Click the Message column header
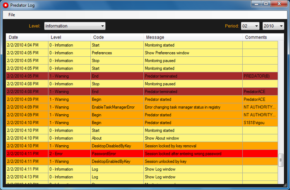Viewport: 290px width, 190px height. [193, 37]
